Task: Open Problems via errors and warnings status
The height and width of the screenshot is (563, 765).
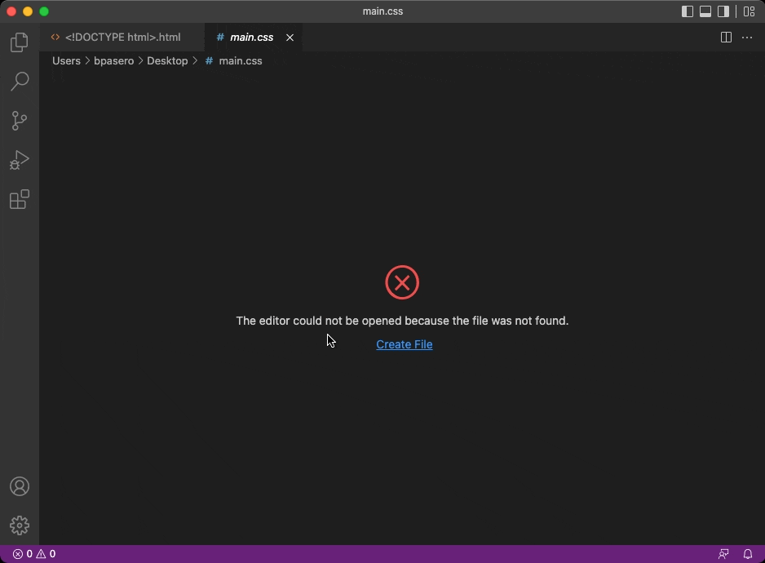Action: [x=34, y=554]
